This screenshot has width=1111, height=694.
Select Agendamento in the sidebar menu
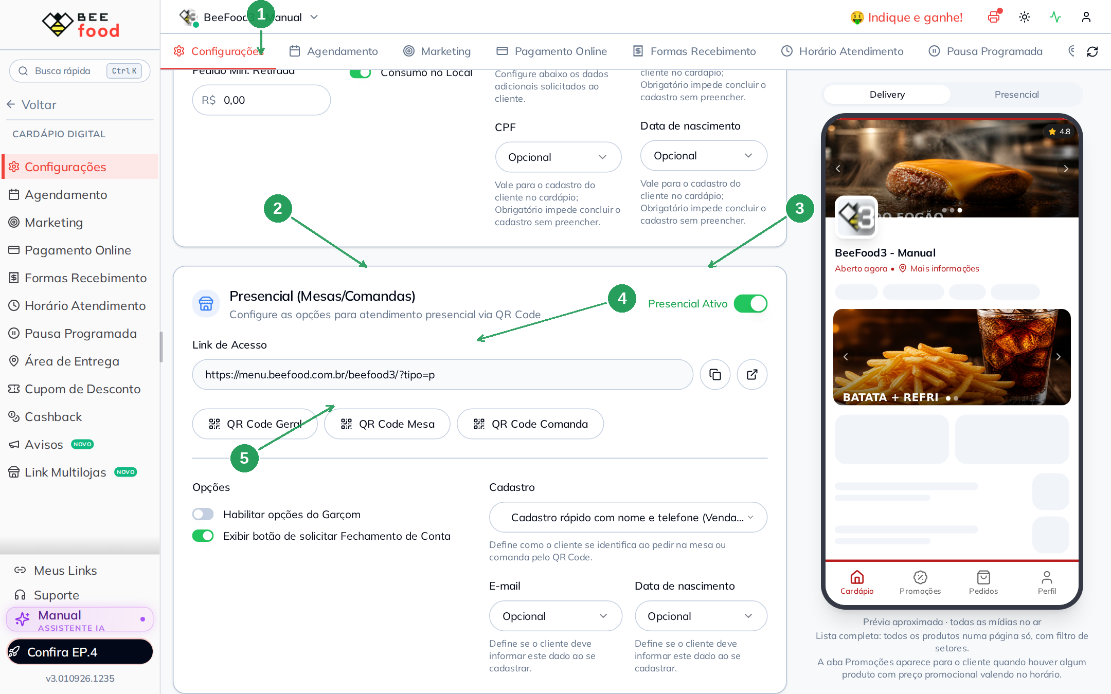[x=80, y=195]
